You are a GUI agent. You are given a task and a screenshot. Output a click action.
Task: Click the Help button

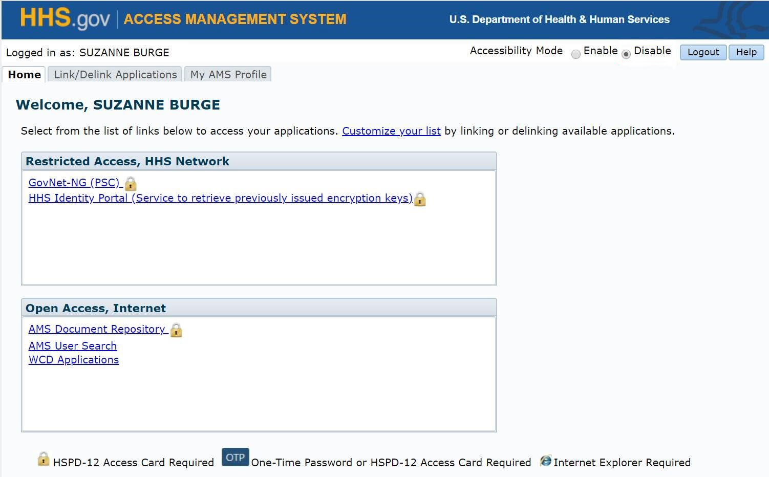[746, 52]
